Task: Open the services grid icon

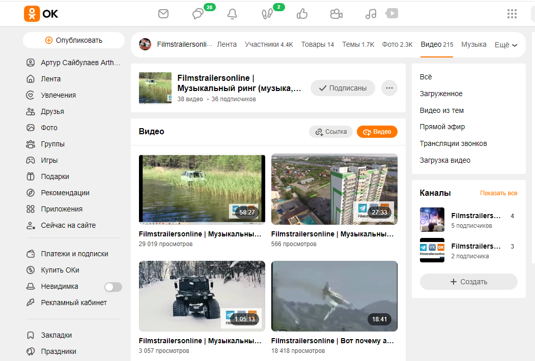Action: (x=512, y=14)
